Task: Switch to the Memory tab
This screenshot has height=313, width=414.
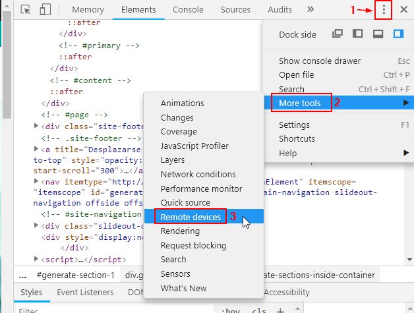Action: click(88, 10)
